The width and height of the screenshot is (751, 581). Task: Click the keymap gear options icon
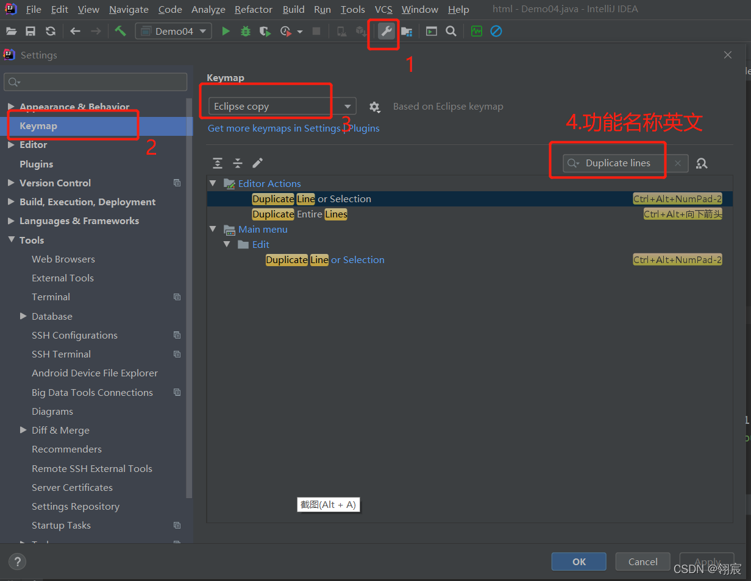click(374, 107)
